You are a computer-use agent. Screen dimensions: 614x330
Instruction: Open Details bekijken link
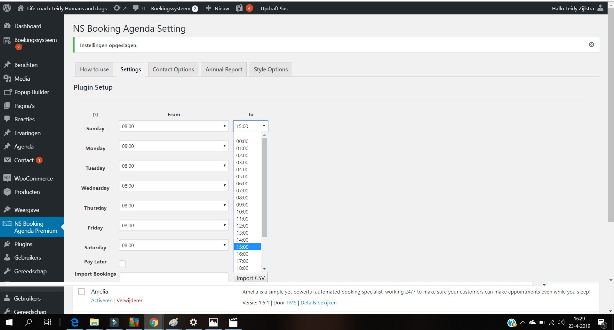pyautogui.click(x=318, y=303)
